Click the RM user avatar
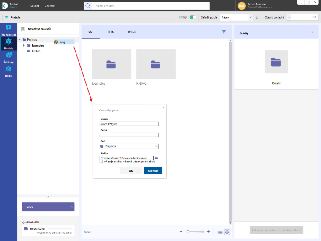The image size is (321, 241). (242, 6)
